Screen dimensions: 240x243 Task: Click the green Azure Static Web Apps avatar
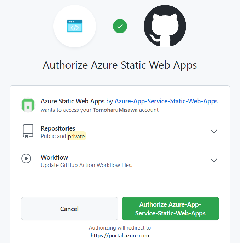28,105
